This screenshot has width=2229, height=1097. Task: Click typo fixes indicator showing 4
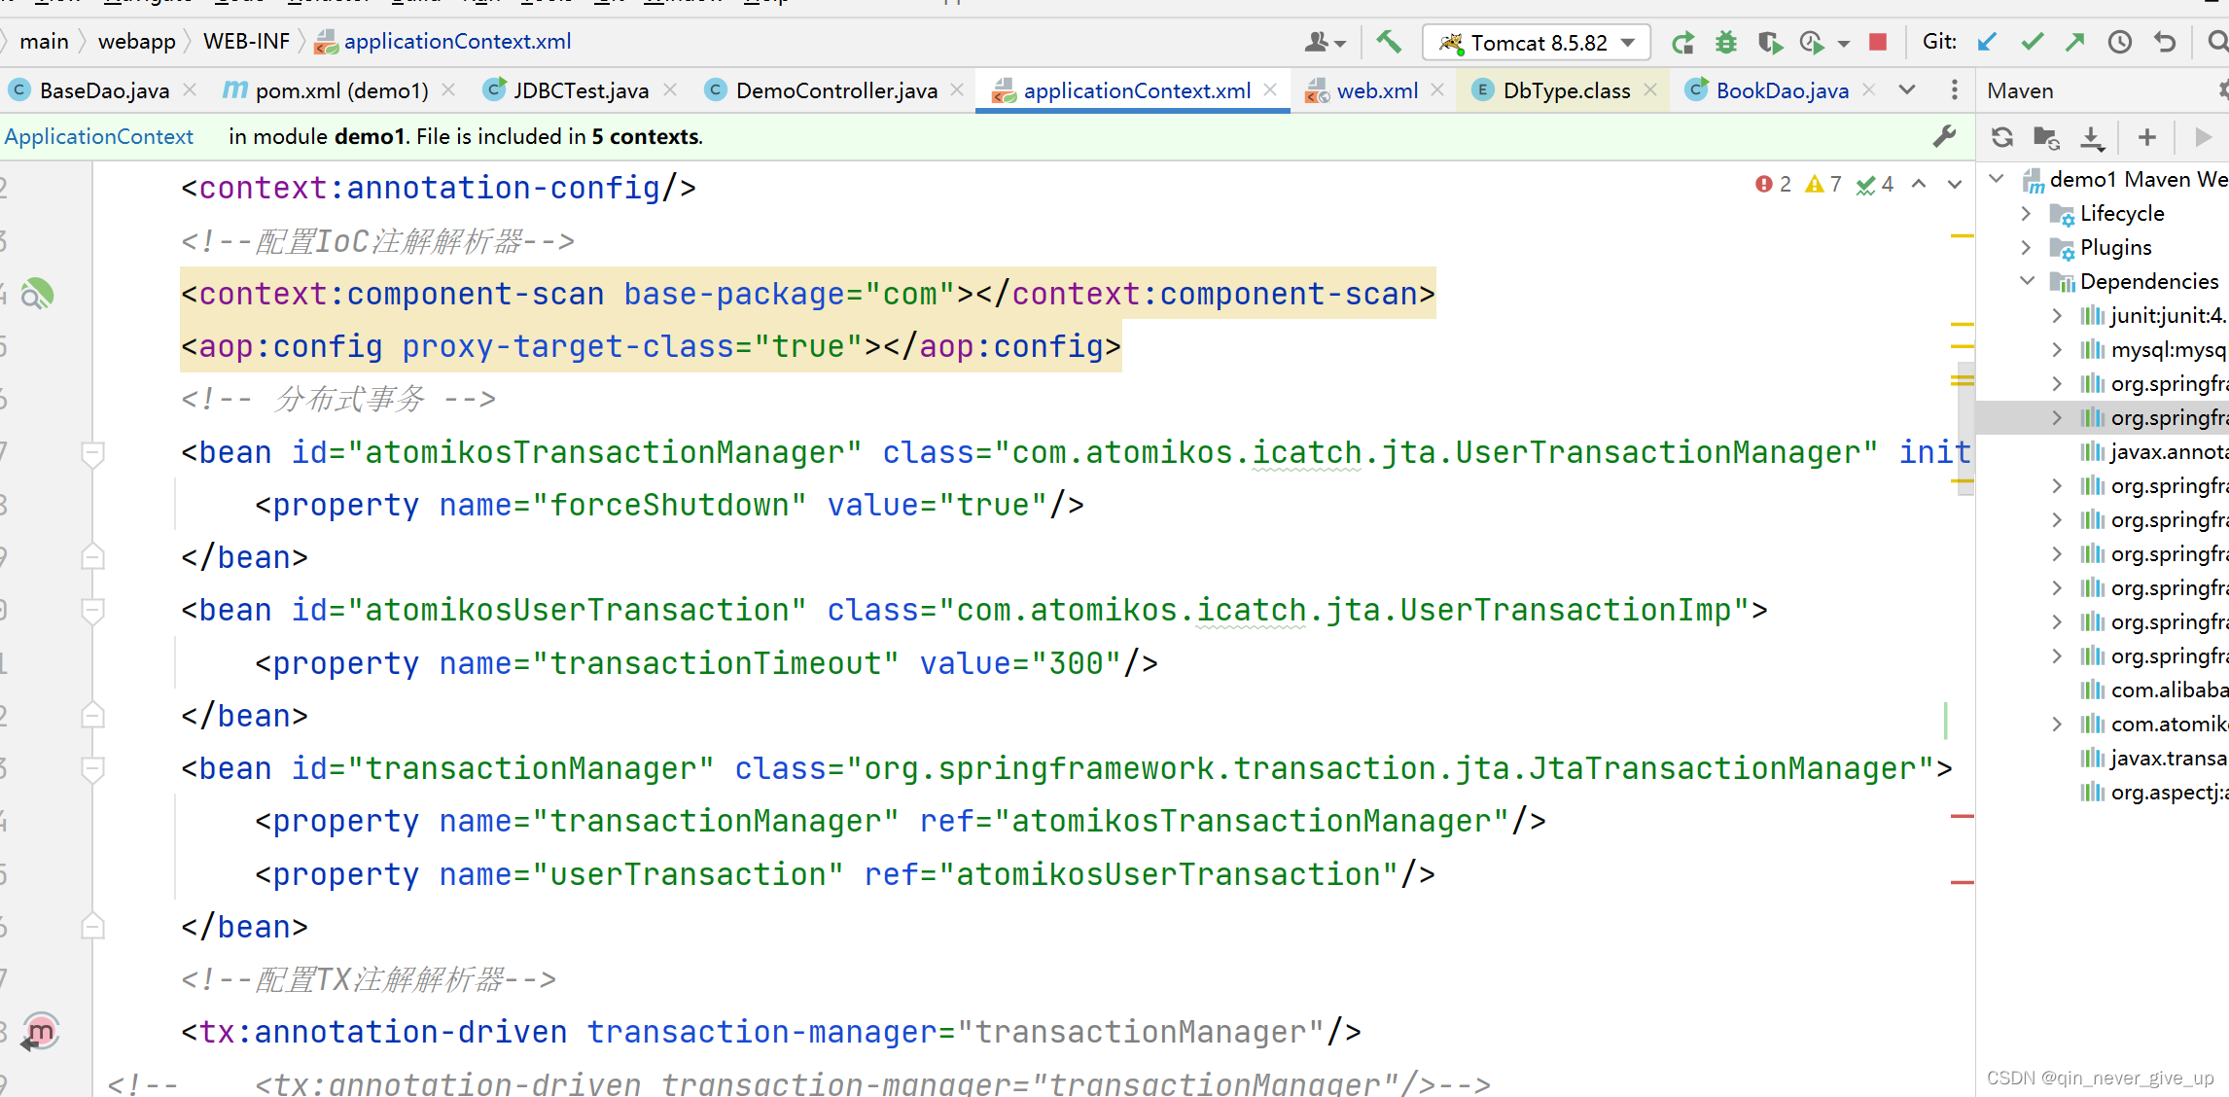click(1874, 184)
